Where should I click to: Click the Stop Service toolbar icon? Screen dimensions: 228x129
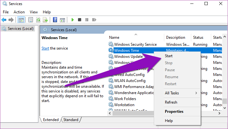(x=80, y=20)
